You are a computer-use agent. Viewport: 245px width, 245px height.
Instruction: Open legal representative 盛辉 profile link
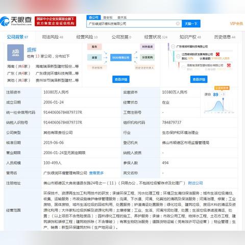coord(32,50)
